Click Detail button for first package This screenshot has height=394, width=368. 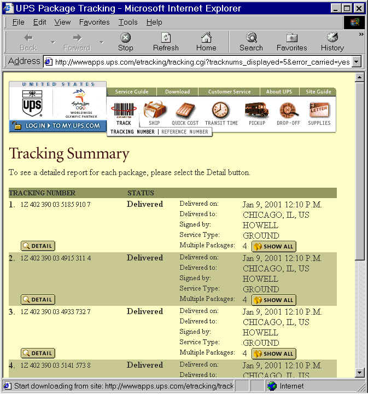click(38, 246)
